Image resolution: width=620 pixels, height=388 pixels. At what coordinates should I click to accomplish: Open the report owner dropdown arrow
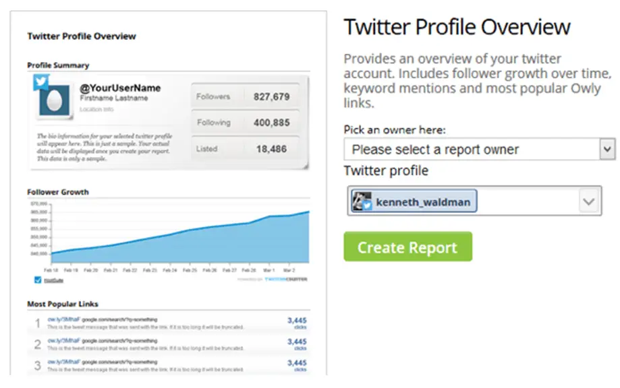(607, 149)
